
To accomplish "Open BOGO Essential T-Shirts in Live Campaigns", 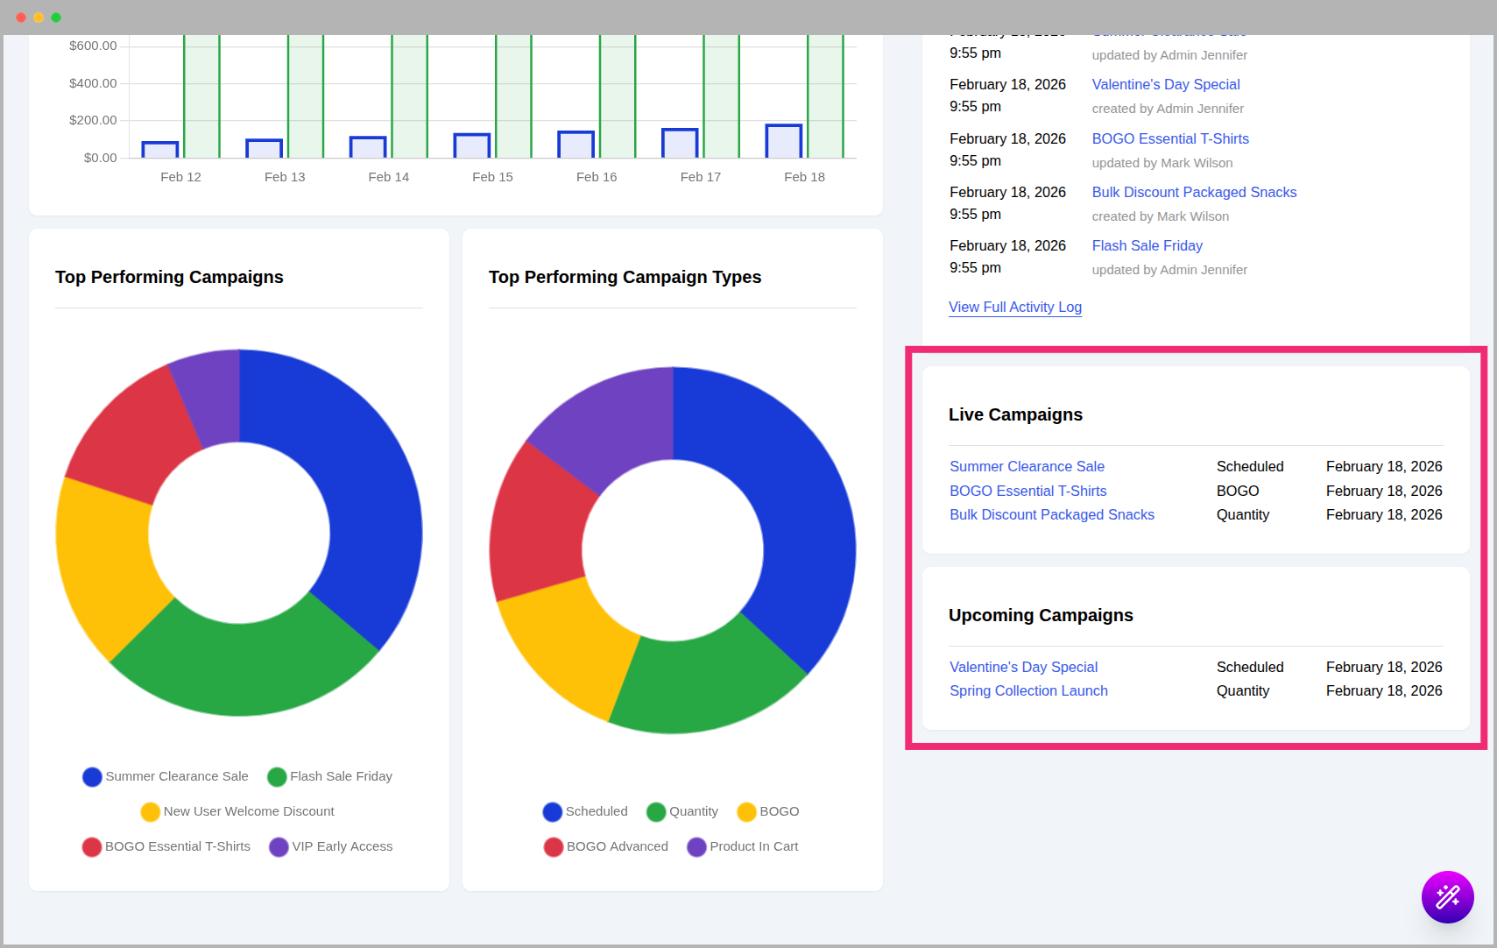I will click(1027, 491).
